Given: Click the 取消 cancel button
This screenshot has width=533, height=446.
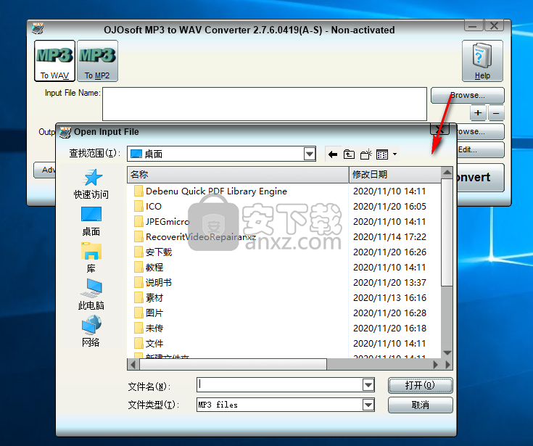Looking at the screenshot, I should [x=420, y=405].
